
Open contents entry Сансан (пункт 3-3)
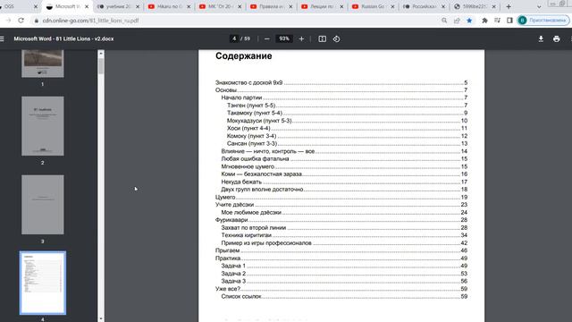(347, 143)
